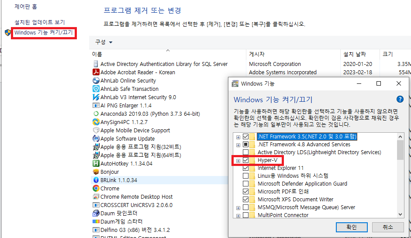This screenshot has height=238, width=411.
Task: Enable Linux용 Windows 하위 시스템 checkbox
Action: [245, 176]
